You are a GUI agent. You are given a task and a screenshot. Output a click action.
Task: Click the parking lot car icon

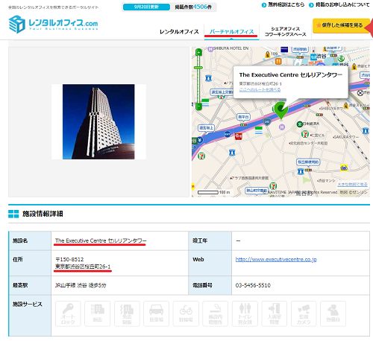coord(156,313)
